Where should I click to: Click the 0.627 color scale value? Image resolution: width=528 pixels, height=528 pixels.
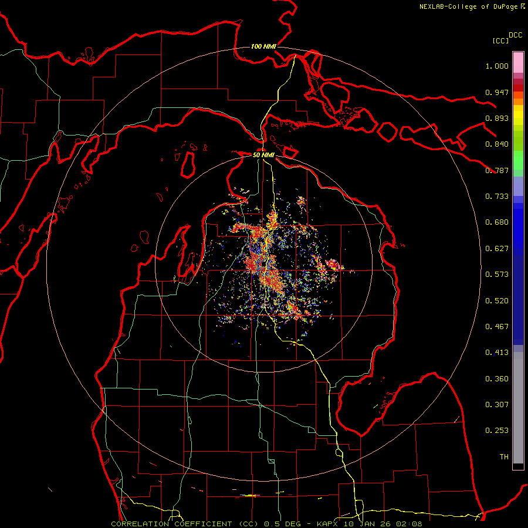(497, 249)
